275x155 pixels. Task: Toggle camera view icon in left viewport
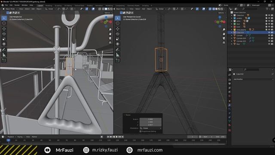coord(110,38)
